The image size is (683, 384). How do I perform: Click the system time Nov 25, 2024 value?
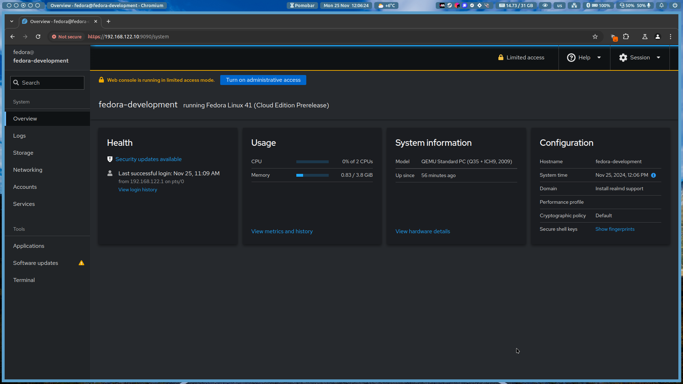(x=622, y=175)
